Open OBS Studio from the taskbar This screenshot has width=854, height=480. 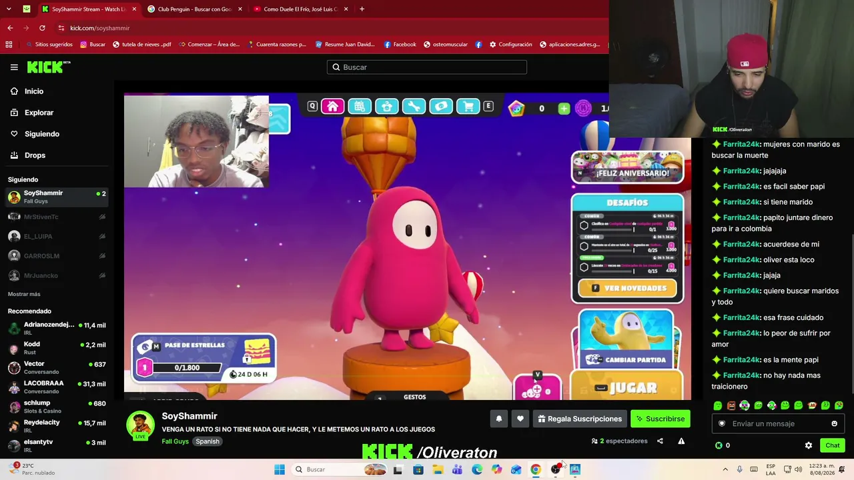(556, 469)
